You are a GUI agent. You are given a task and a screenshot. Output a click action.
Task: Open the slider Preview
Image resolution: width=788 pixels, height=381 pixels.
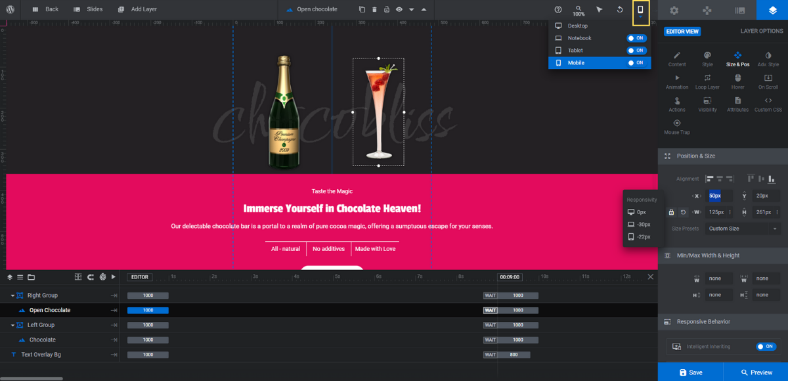[x=756, y=372]
